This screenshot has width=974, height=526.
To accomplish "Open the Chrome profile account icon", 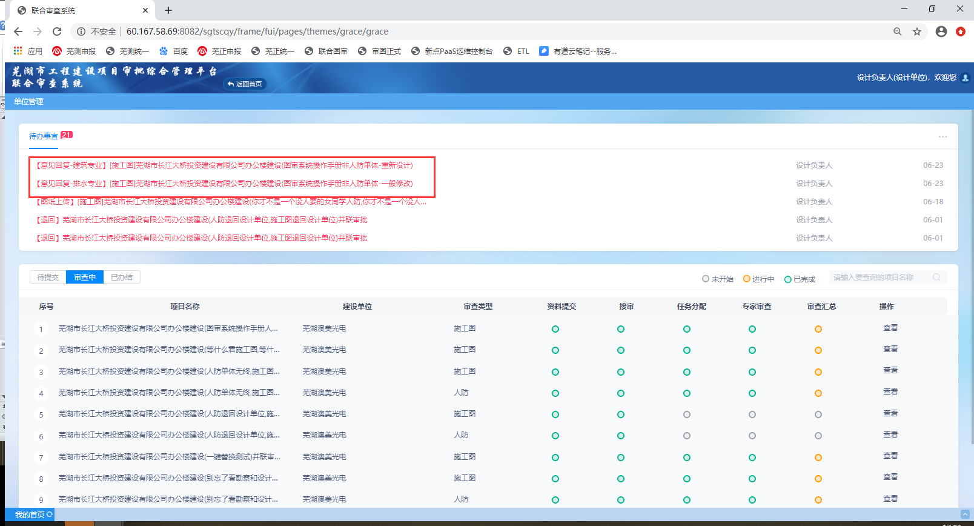I will point(941,32).
